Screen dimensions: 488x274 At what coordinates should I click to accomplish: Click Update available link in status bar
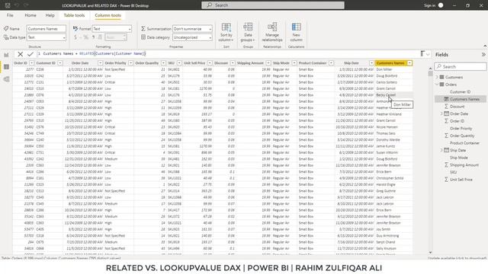tap(457, 258)
